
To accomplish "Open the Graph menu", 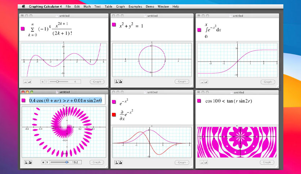I will (120, 6).
